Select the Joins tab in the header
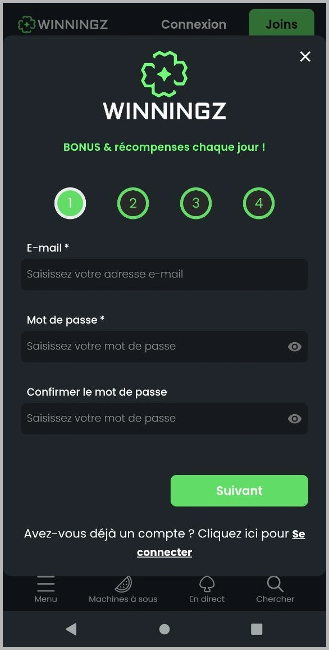Viewport: 329px width, 650px height. pyautogui.click(x=281, y=24)
